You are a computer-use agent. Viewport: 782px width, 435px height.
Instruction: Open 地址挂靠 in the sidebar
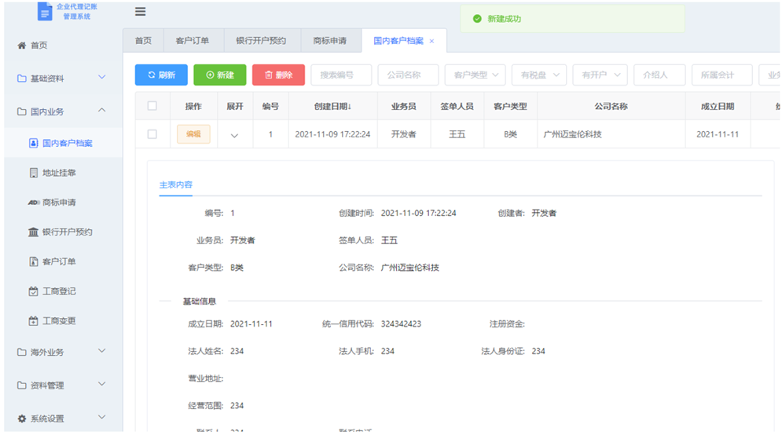(59, 173)
